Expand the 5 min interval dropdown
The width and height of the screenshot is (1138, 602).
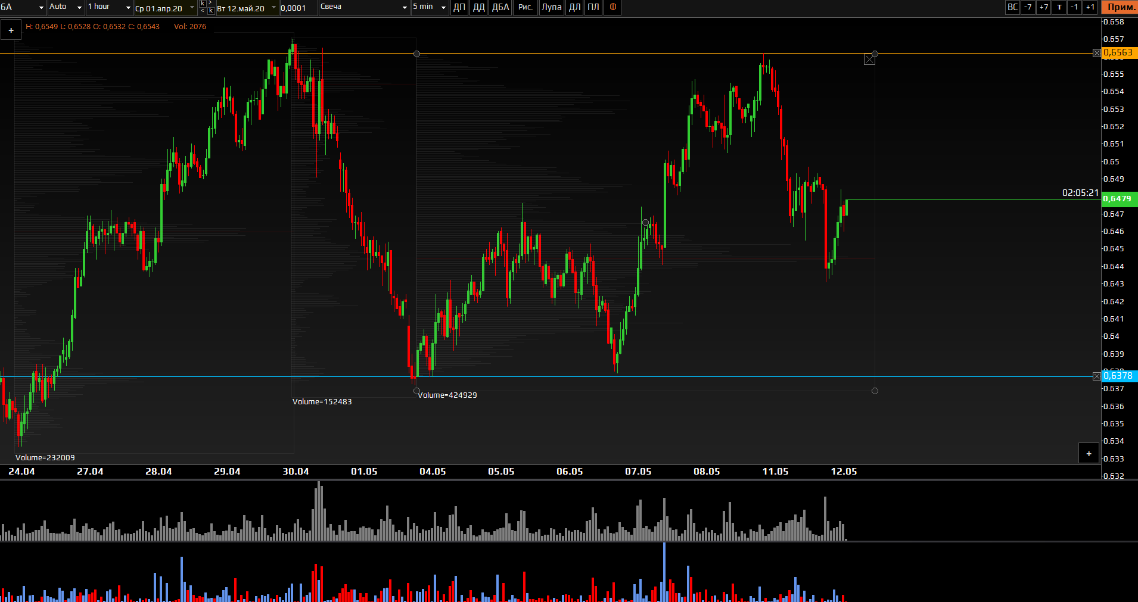[430, 7]
